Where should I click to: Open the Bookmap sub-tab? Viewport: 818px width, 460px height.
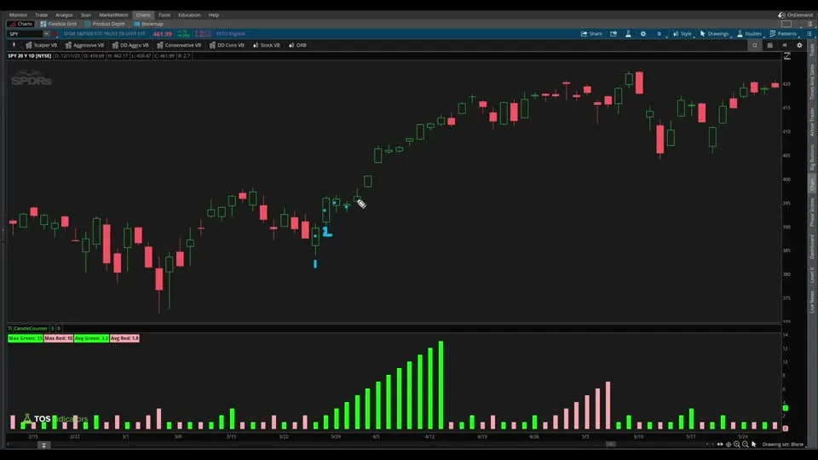(148, 24)
